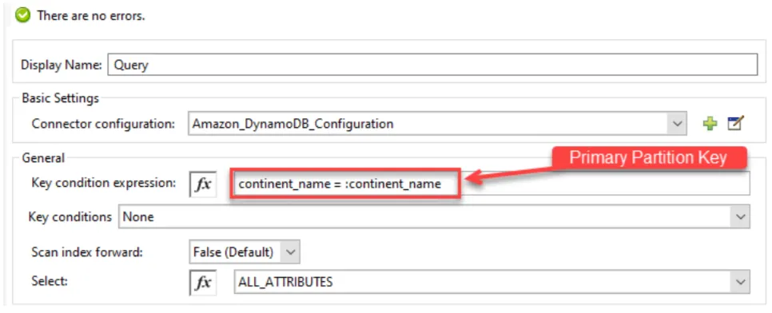Click the green plus add configuration icon
The height and width of the screenshot is (313, 772).
[710, 124]
